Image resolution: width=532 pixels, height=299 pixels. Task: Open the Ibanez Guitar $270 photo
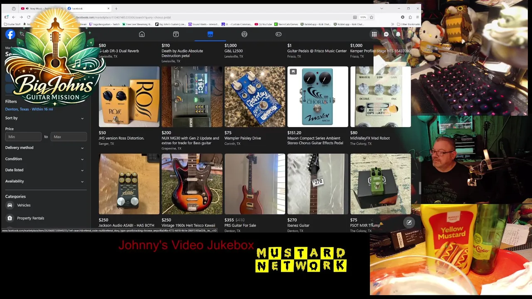point(318,184)
